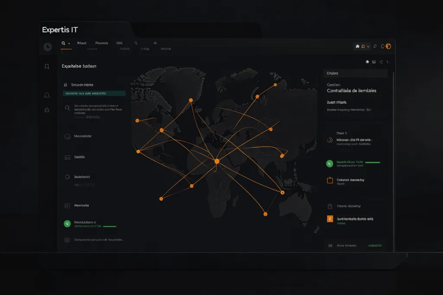Select the green highlighted row in the left panel
The width and height of the screenshot is (443, 295).
tap(94, 93)
